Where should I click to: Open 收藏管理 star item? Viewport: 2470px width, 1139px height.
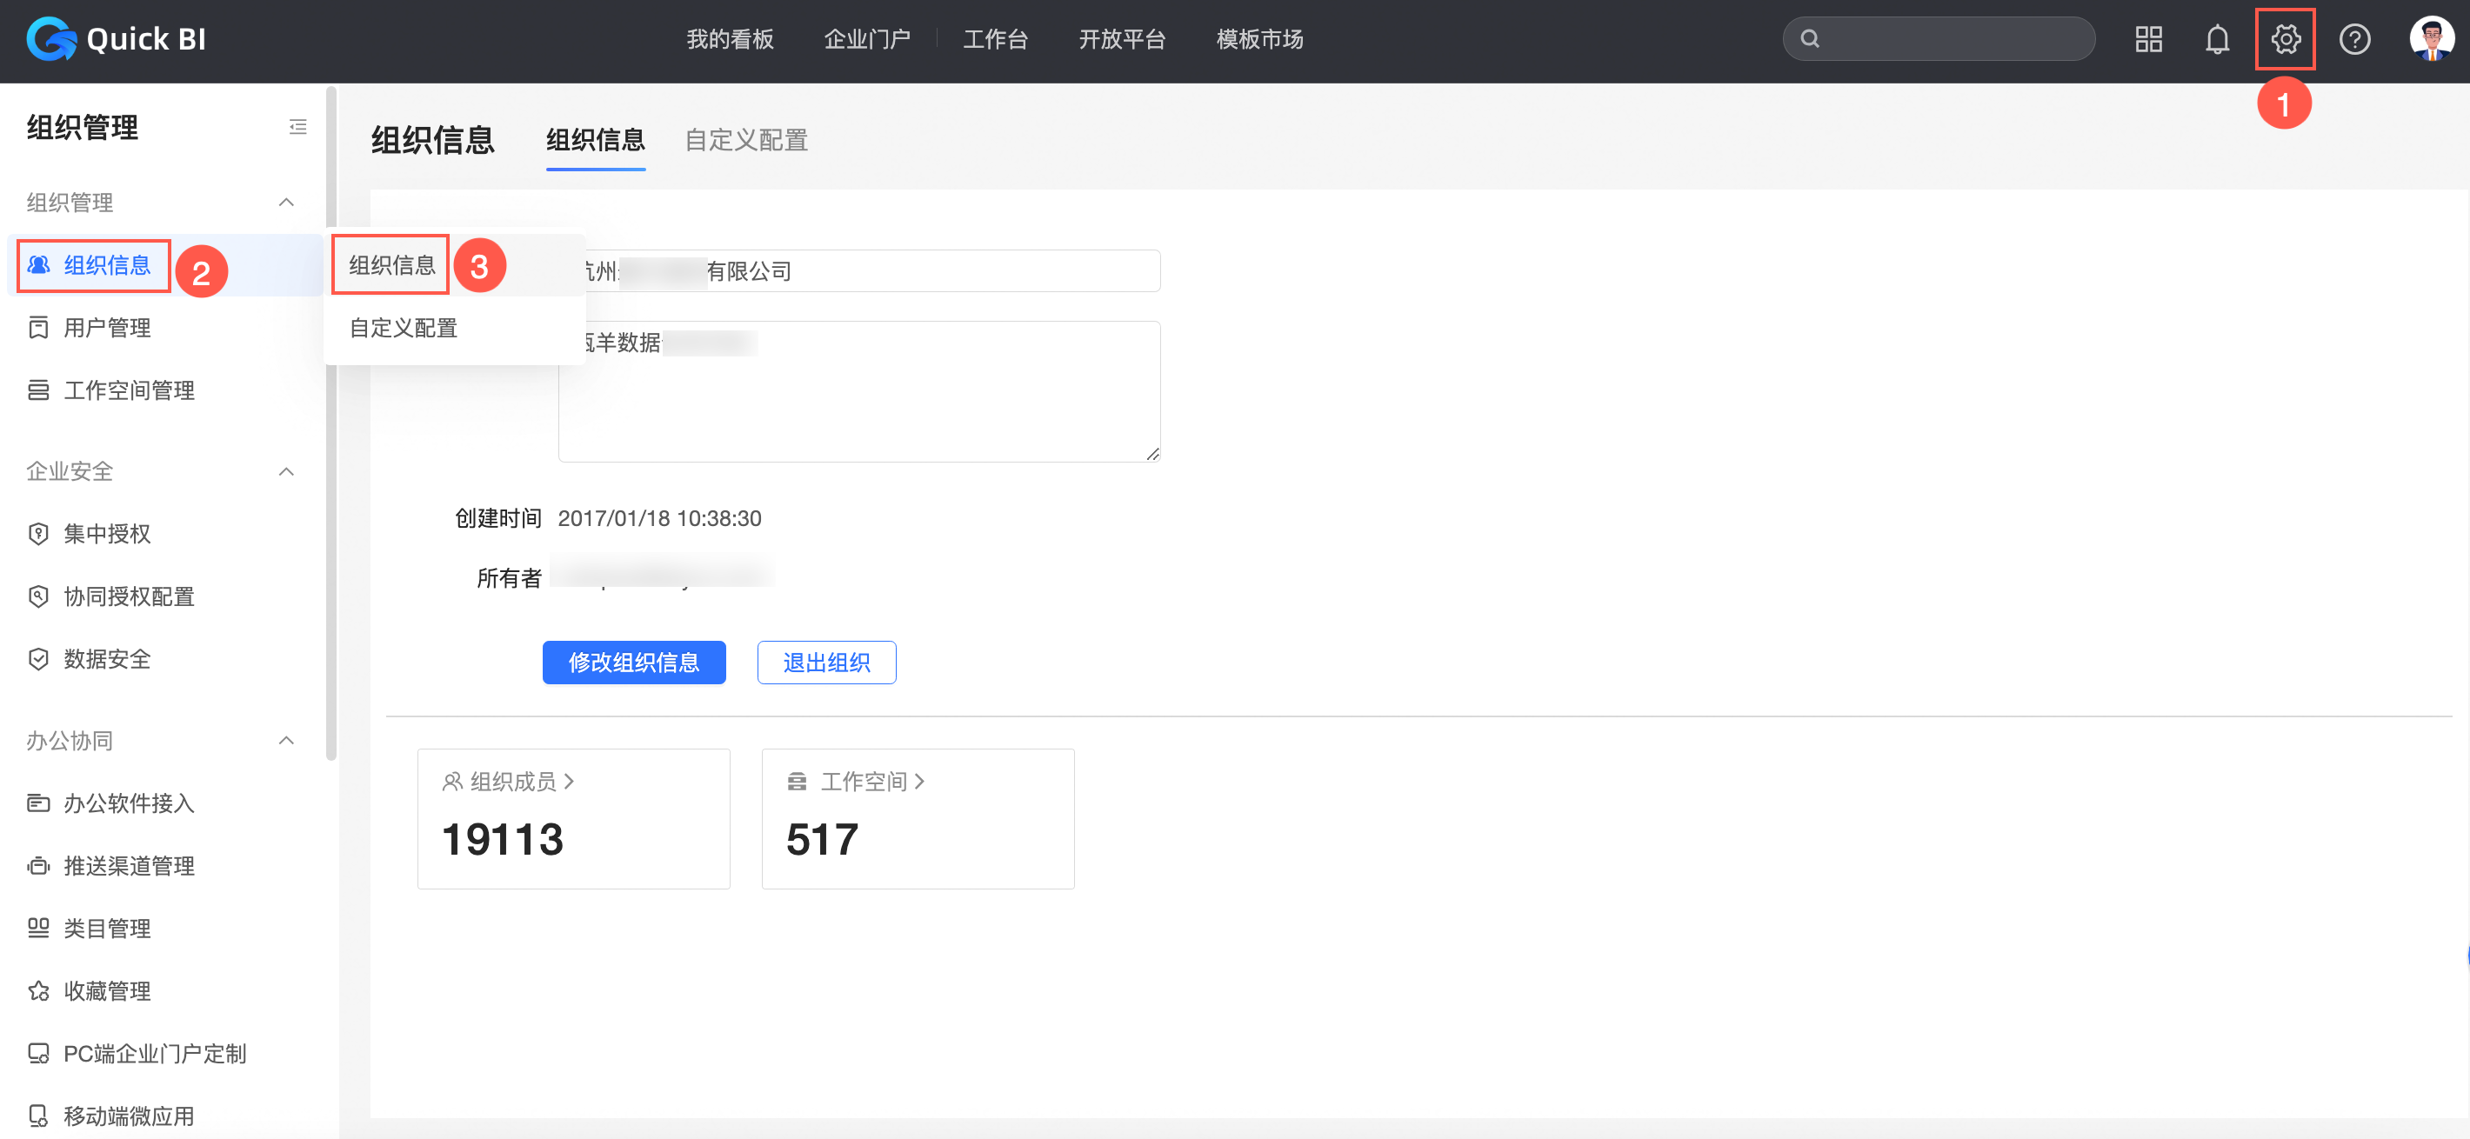(x=106, y=990)
